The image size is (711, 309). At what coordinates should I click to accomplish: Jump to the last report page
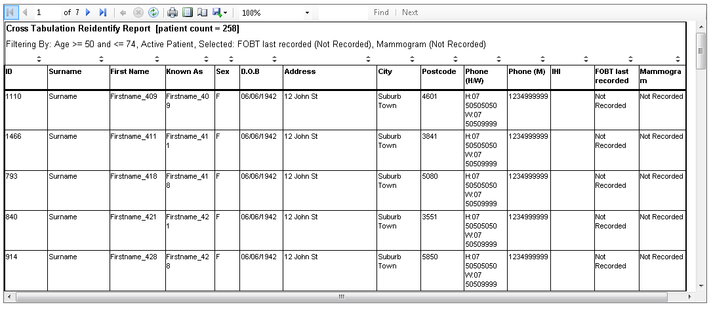click(x=103, y=12)
